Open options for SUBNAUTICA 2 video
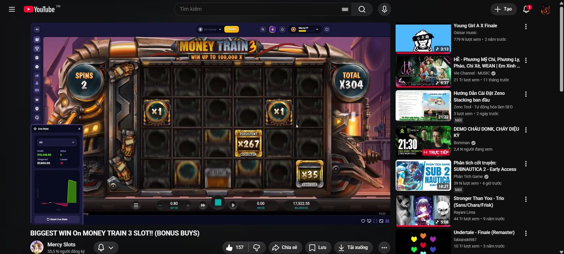 click(526, 163)
